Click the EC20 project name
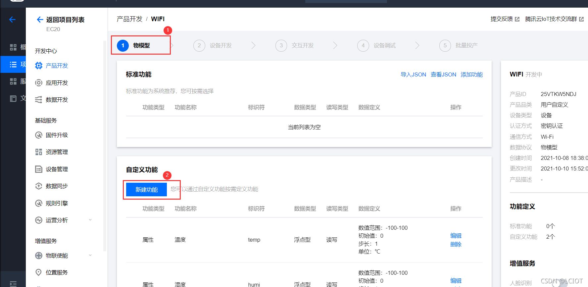The width and height of the screenshot is (588, 287). [53, 29]
